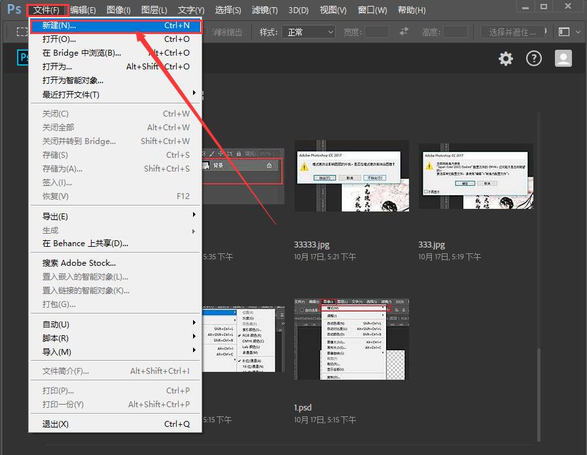Expand the workspace switcher dropdown arrow
This screenshot has width=587, height=455.
pos(578,32)
